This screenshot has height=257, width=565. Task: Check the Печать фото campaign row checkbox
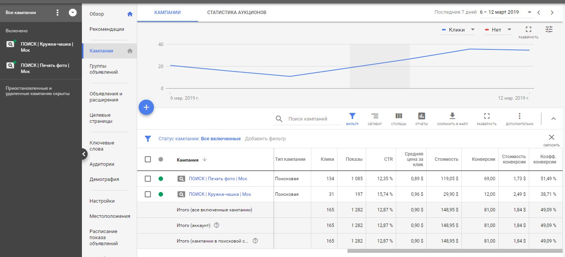[x=148, y=179]
